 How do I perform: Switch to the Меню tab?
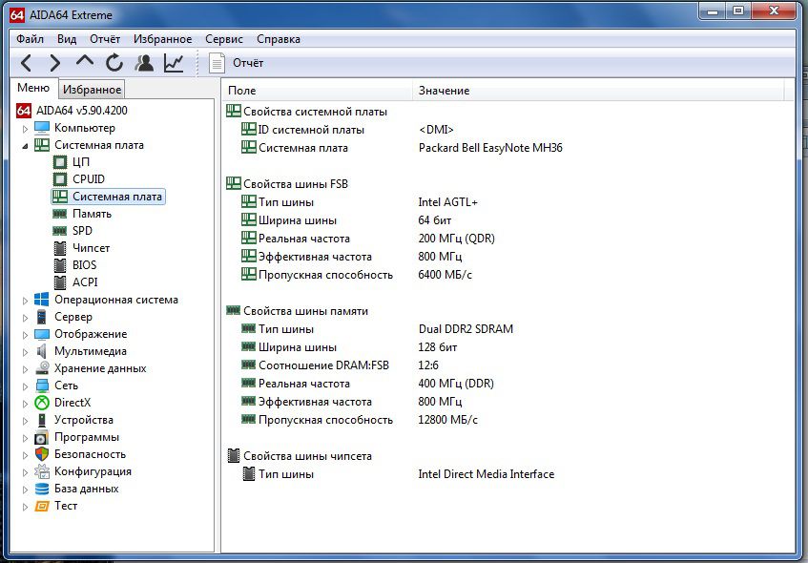(x=33, y=88)
